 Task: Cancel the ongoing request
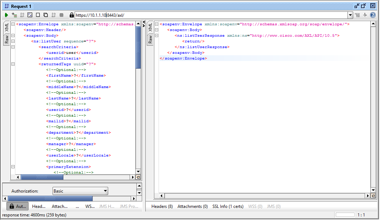pos(61,15)
